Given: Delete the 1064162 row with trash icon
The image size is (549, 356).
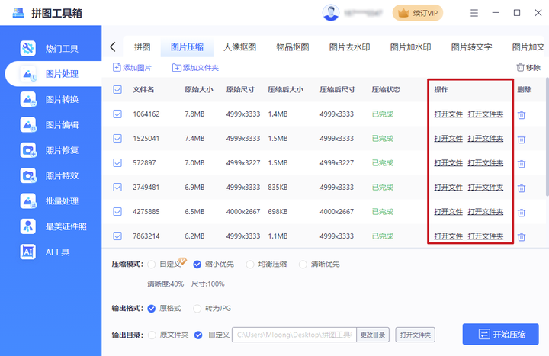Looking at the screenshot, I should click(x=522, y=115).
